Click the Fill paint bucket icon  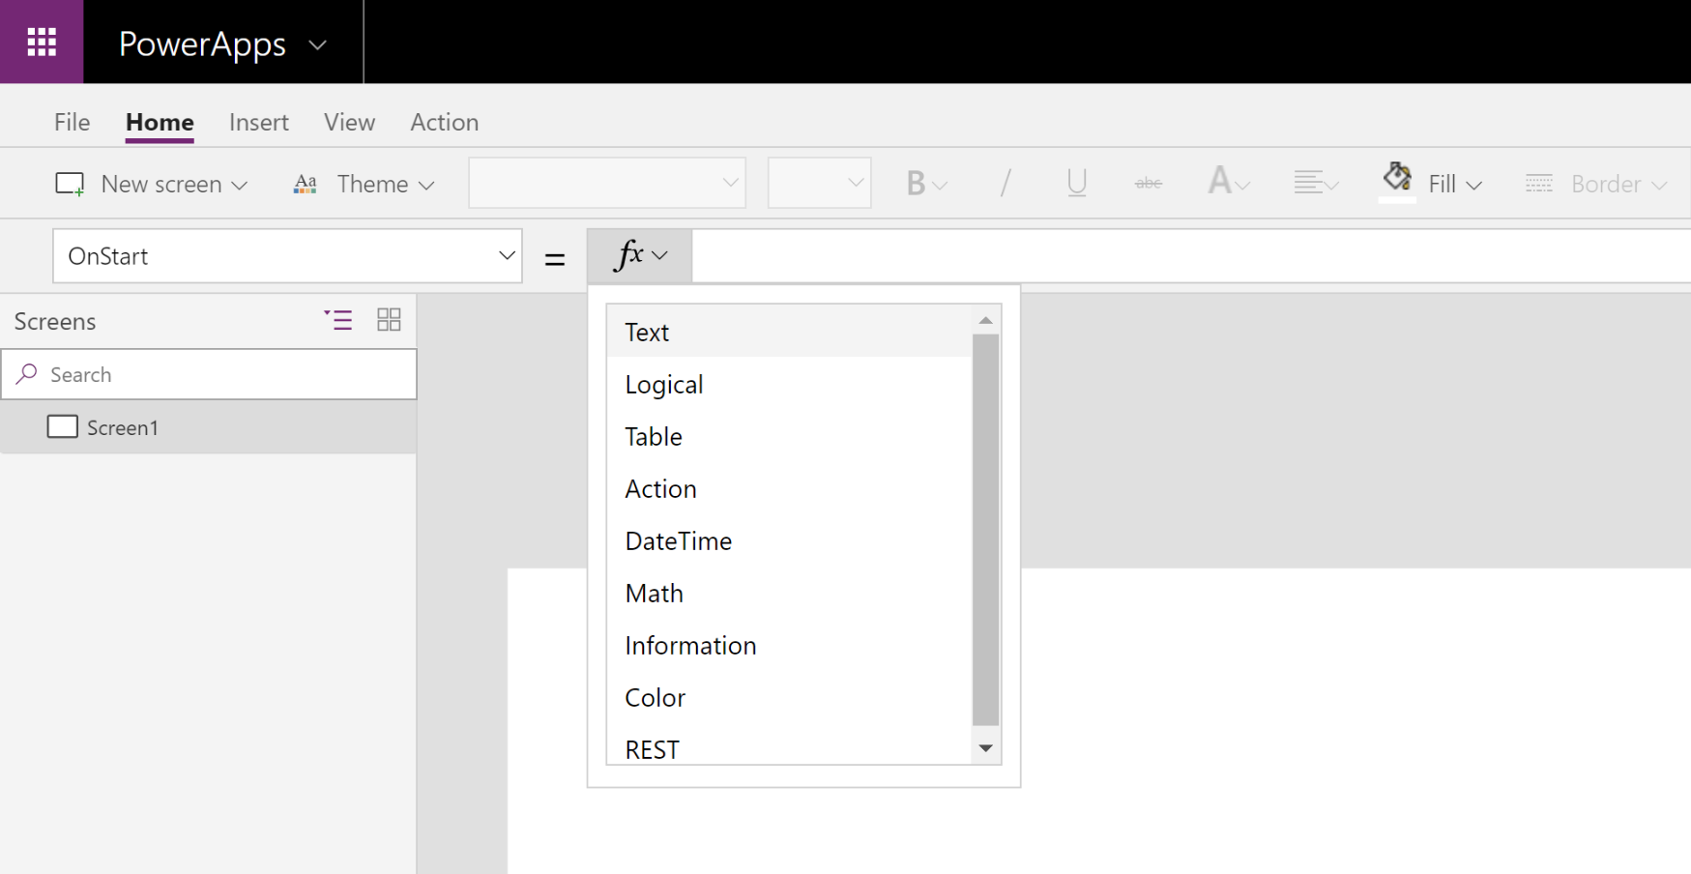coord(1397,178)
